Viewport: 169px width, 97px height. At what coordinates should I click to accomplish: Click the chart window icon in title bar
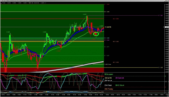[x=1, y=1]
